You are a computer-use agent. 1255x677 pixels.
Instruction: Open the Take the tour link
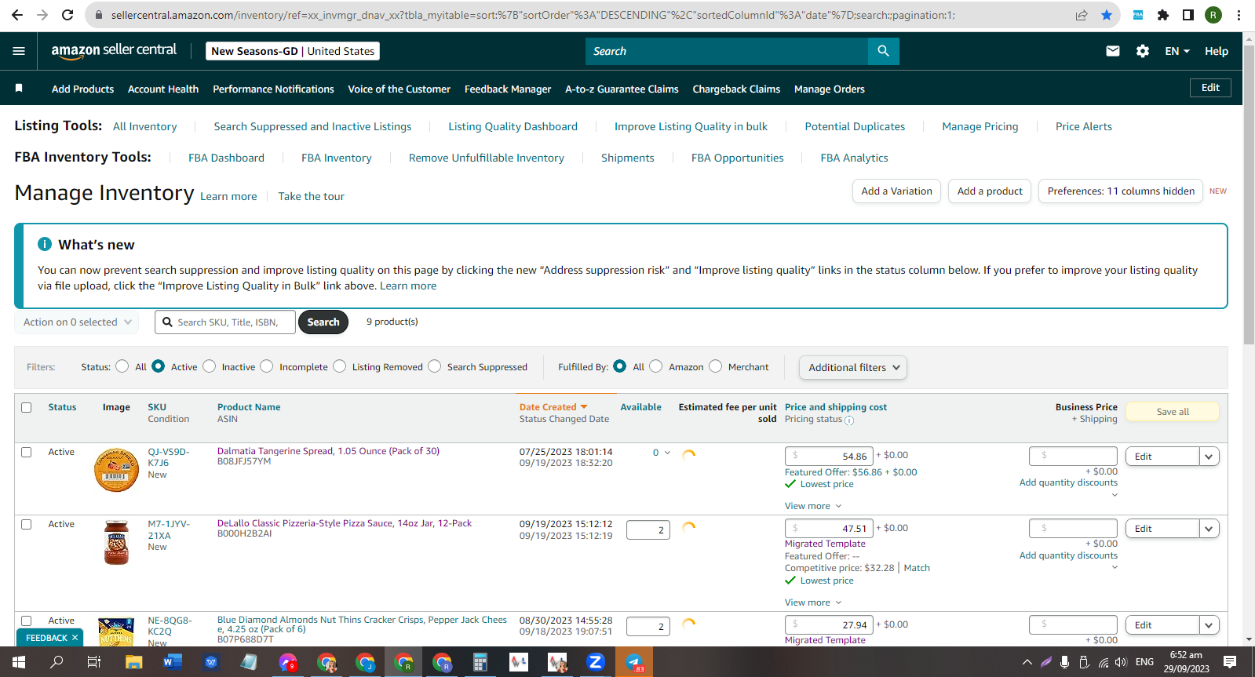[x=311, y=196]
